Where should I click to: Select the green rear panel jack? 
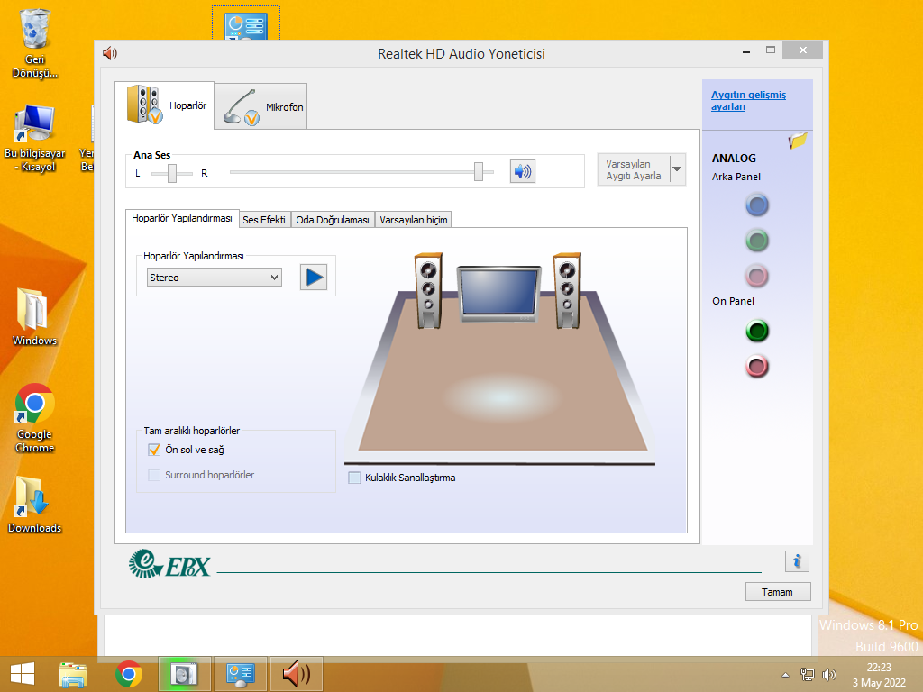click(x=757, y=241)
